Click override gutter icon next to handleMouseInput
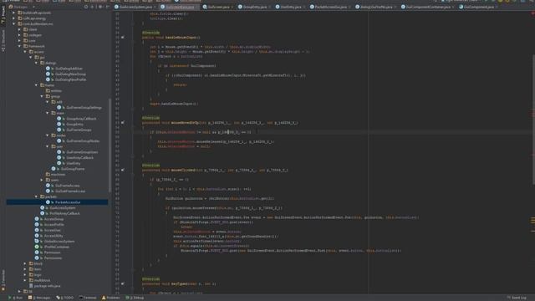The width and height of the screenshot is (535, 301). (123, 38)
